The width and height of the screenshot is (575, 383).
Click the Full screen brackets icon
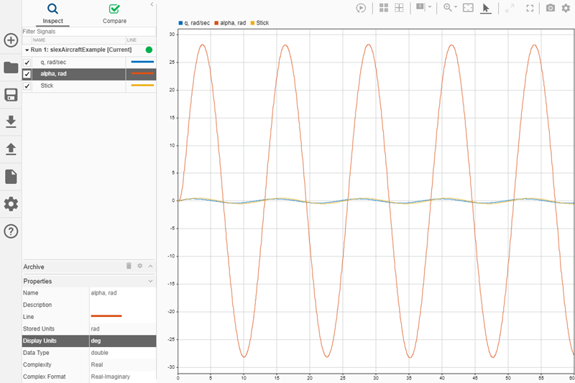(x=530, y=8)
